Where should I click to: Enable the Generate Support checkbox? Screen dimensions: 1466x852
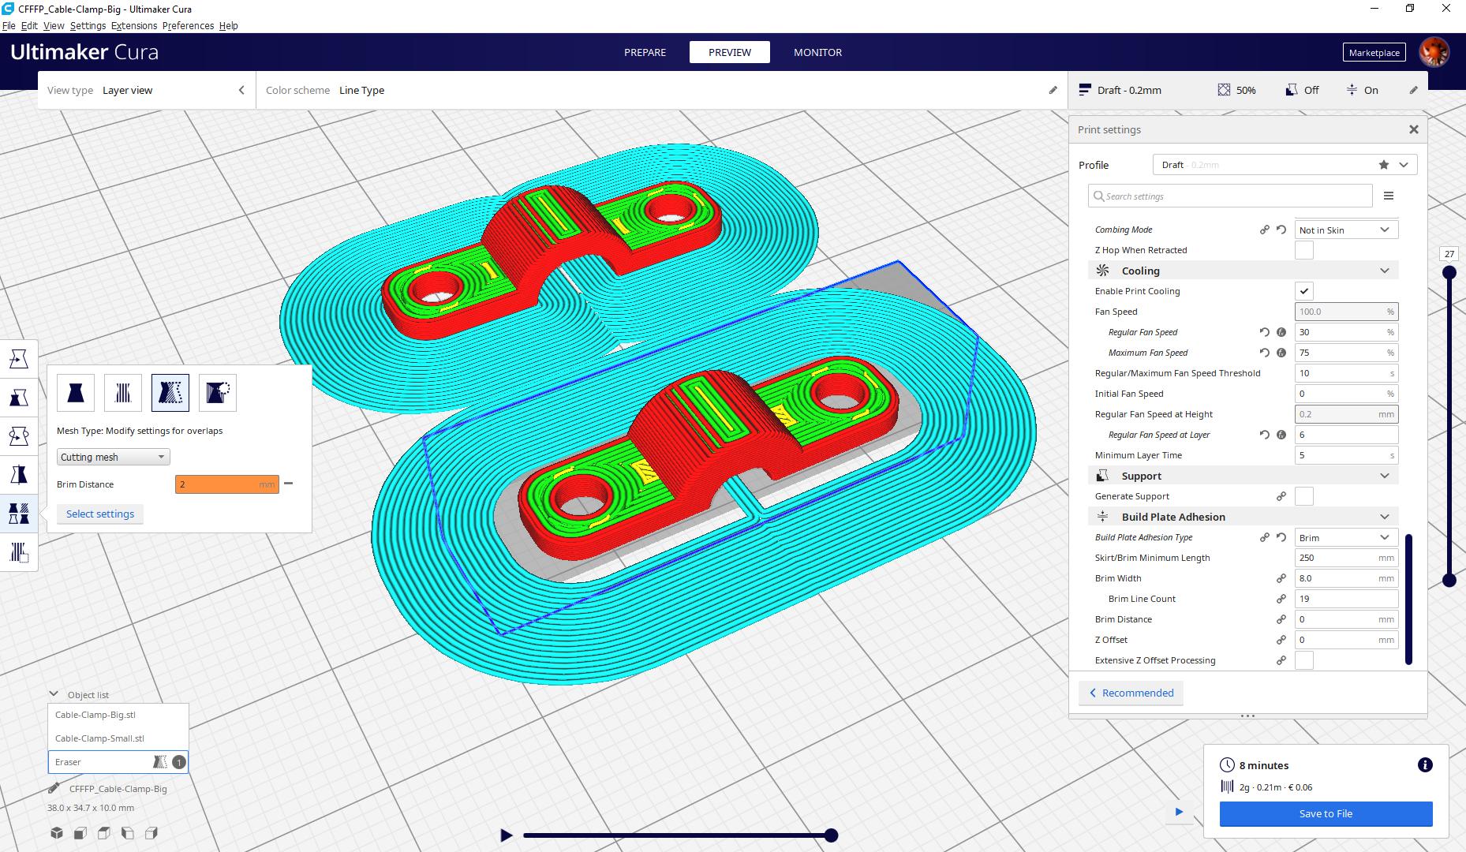point(1304,496)
